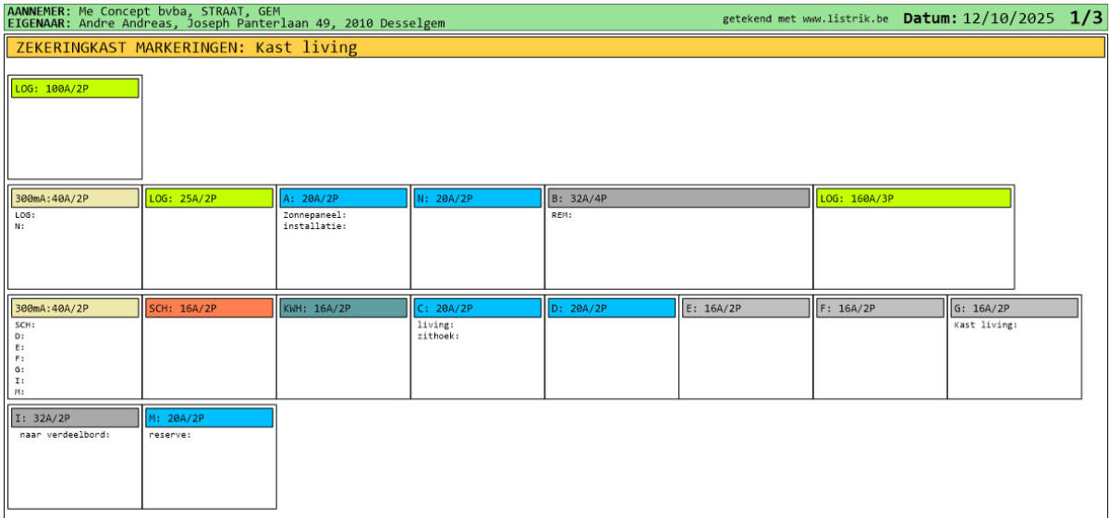The height and width of the screenshot is (518, 1109).
Task: Click the LOG: 25A/2P label
Action: point(209,199)
